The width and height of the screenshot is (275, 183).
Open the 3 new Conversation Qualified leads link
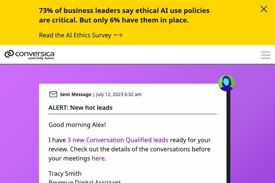pyautogui.click(x=118, y=140)
